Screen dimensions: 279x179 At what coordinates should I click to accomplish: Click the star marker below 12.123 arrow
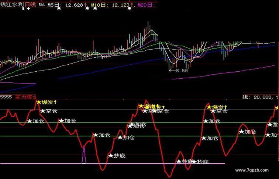click(130, 8)
